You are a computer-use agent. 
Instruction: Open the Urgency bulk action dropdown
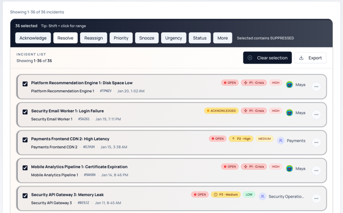174,38
